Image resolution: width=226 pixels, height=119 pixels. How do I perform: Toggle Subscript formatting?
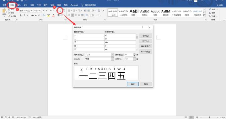point(36,15)
